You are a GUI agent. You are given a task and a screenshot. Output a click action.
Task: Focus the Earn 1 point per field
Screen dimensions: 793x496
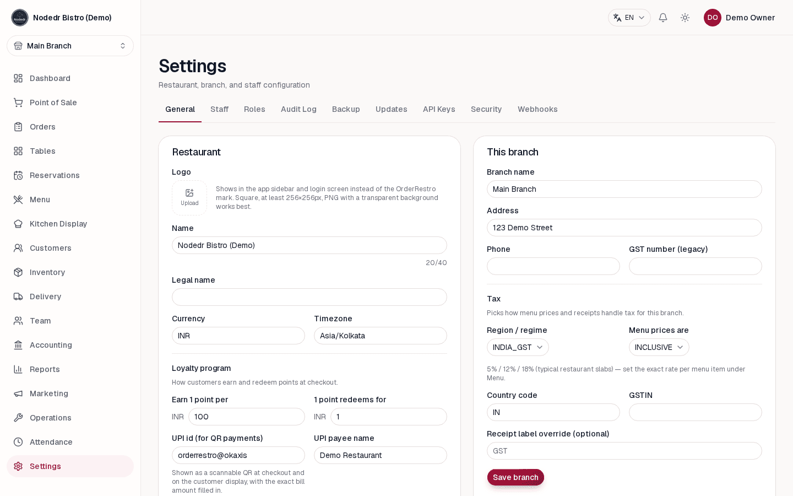click(247, 417)
